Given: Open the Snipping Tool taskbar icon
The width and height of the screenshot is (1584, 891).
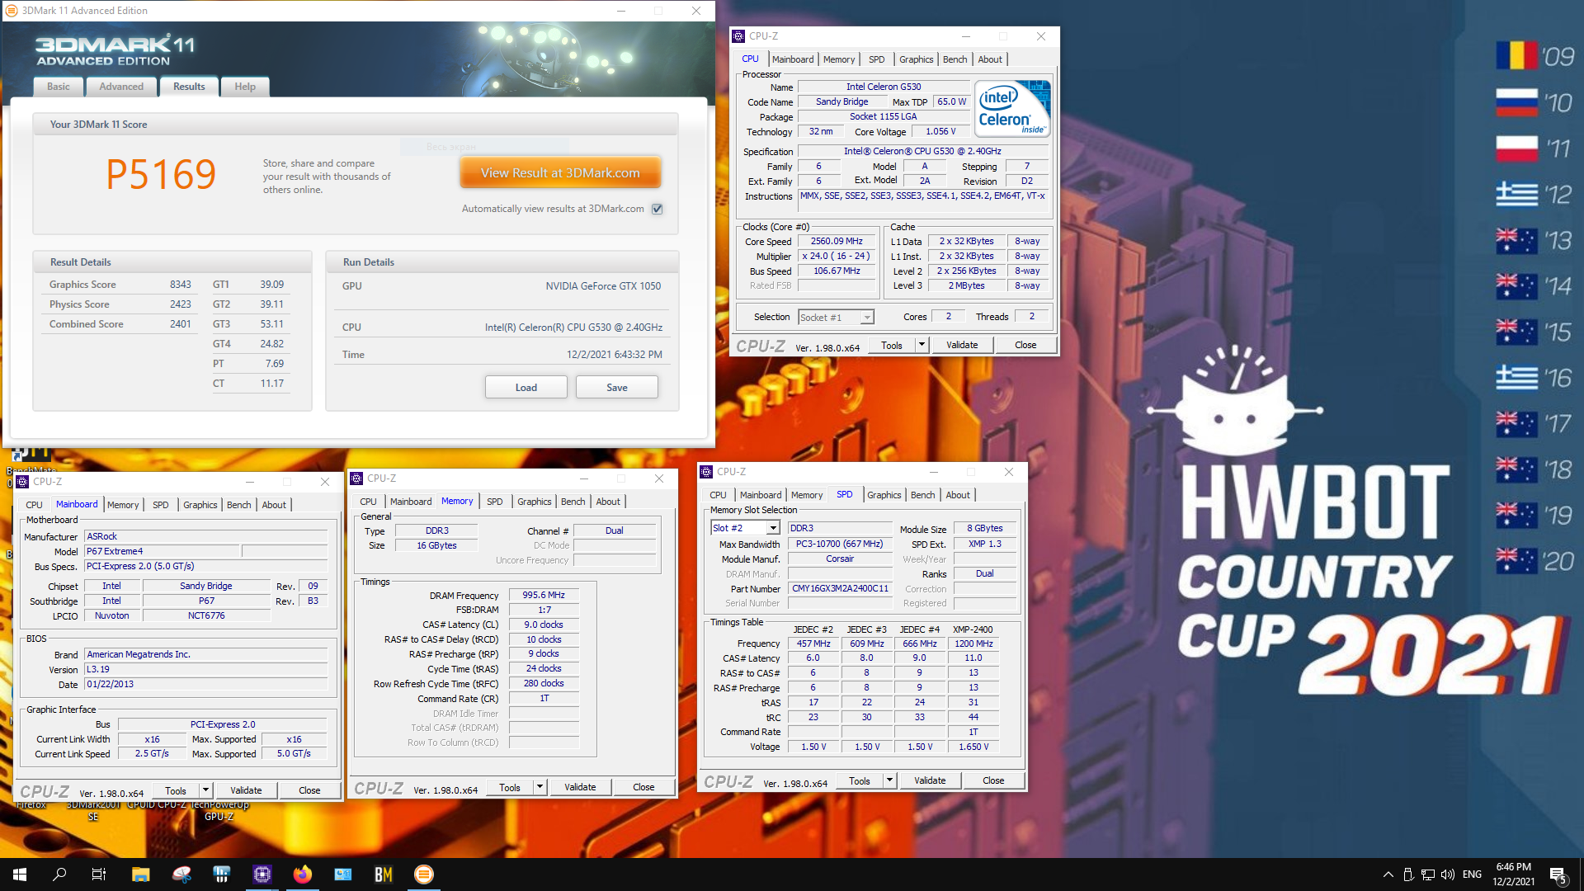Looking at the screenshot, I should click(181, 874).
